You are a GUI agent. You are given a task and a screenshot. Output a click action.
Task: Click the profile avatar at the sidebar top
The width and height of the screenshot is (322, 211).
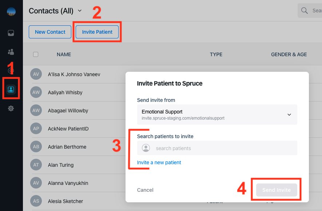click(x=11, y=11)
